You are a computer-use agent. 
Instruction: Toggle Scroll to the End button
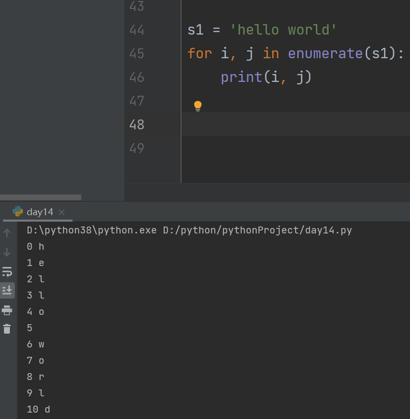point(7,290)
